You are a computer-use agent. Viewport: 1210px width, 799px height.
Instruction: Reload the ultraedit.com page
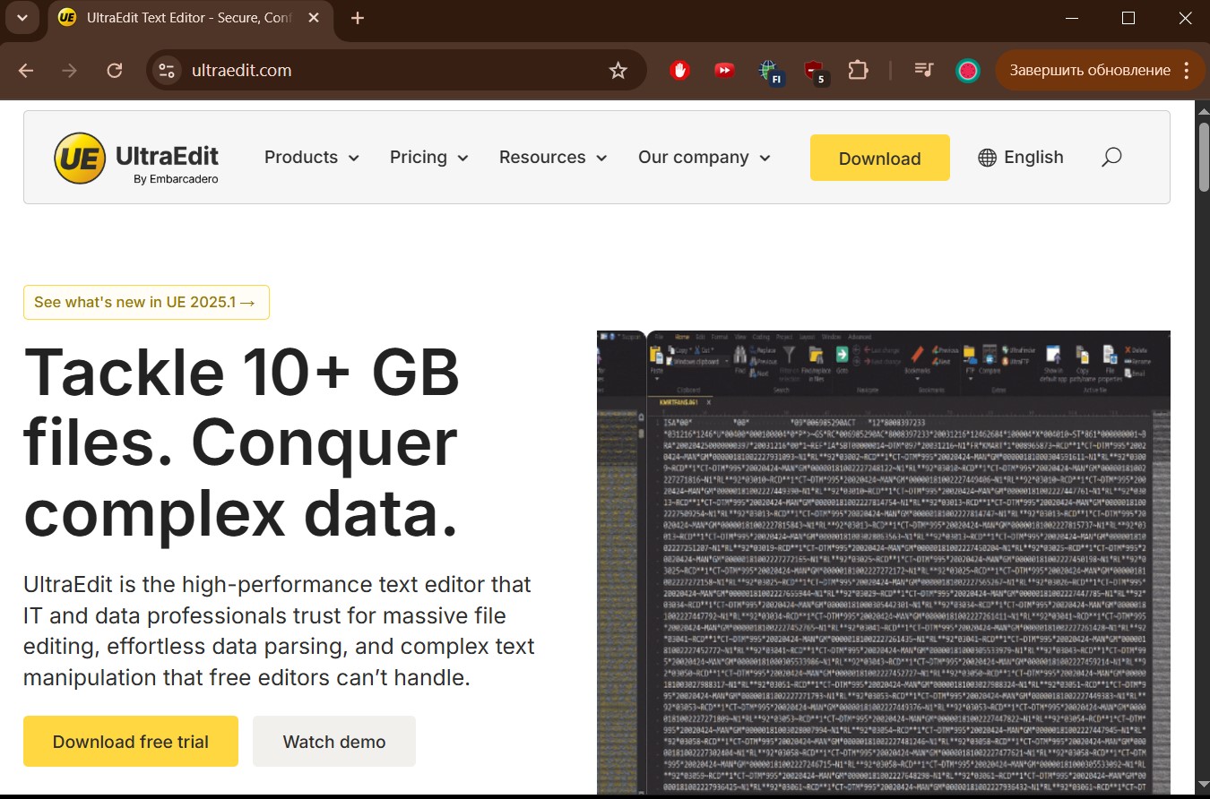(x=115, y=71)
